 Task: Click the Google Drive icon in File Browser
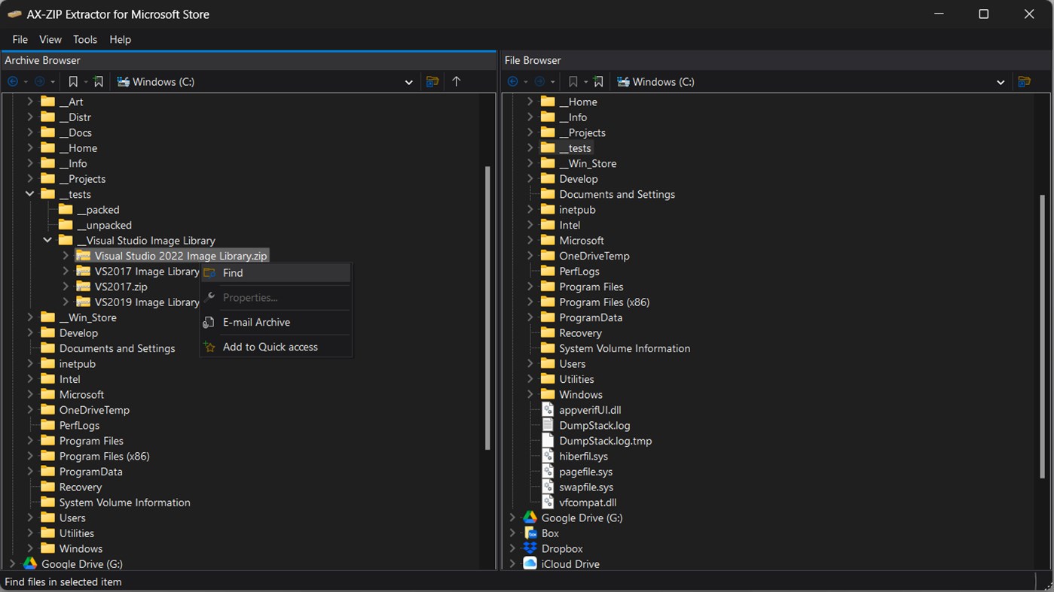[530, 518]
